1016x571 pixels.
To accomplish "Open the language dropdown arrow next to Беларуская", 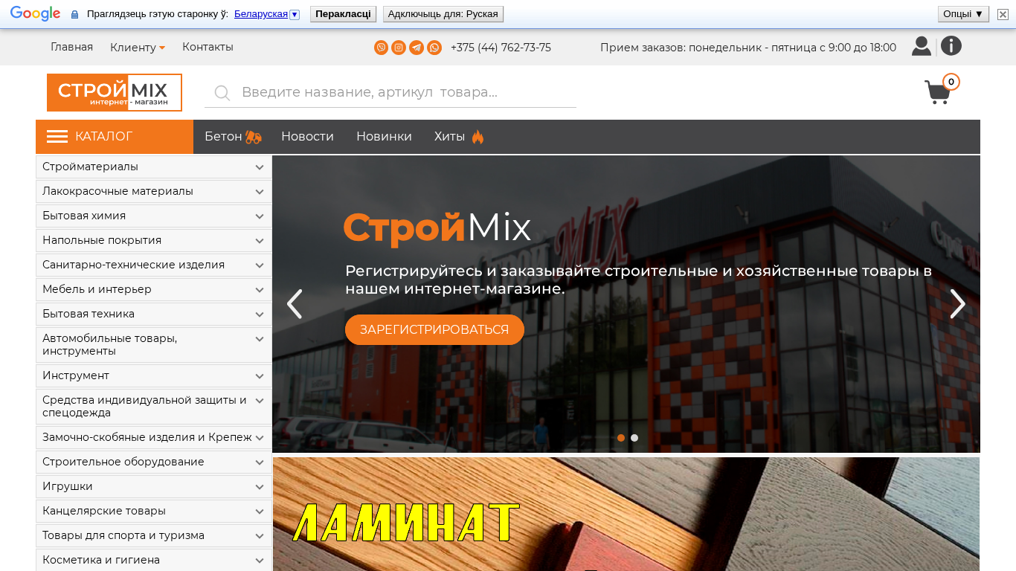I will click(295, 15).
